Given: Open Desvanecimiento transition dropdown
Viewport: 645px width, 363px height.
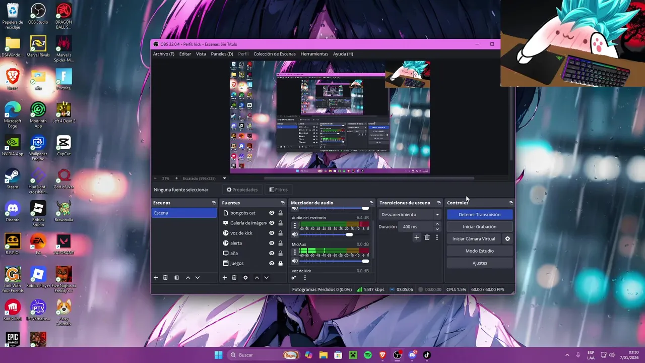Looking at the screenshot, I should coord(410,214).
